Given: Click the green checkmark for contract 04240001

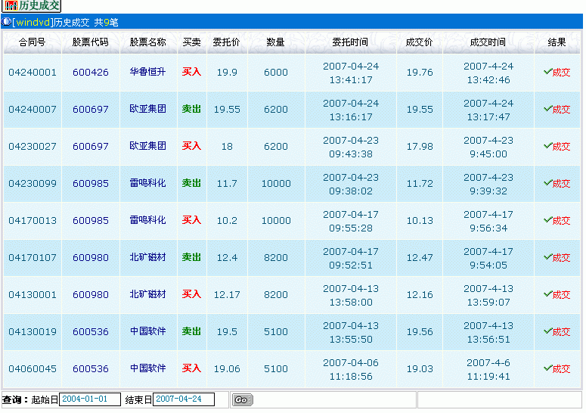Looking at the screenshot, I should (547, 71).
